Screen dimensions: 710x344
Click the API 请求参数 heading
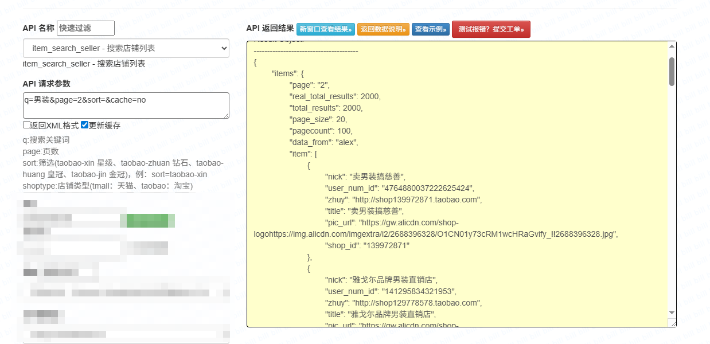tap(46, 83)
